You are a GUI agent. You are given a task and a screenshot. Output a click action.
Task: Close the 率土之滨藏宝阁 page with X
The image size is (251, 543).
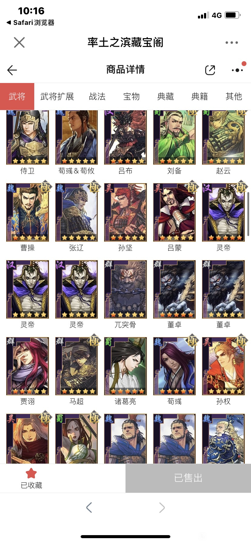tap(19, 42)
